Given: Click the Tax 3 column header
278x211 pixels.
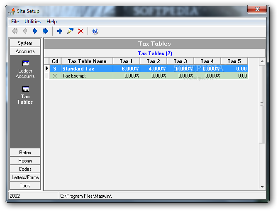Looking at the screenshot, I should click(x=180, y=61).
